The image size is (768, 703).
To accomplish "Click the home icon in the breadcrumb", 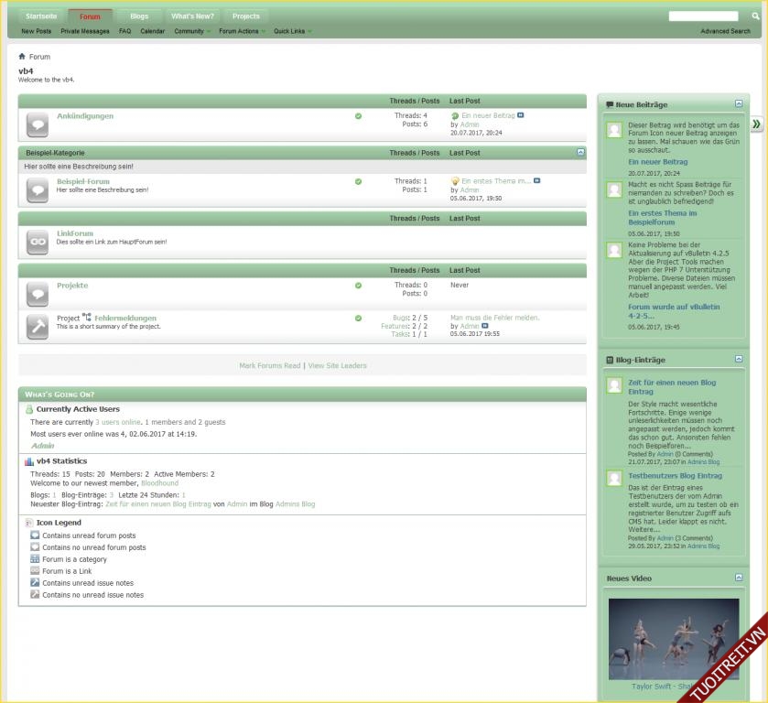I will pyautogui.click(x=22, y=57).
